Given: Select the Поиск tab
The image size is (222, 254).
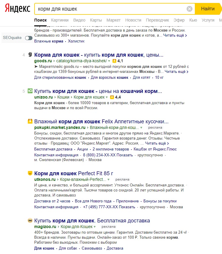Looking at the screenshot, I should point(40,20).
